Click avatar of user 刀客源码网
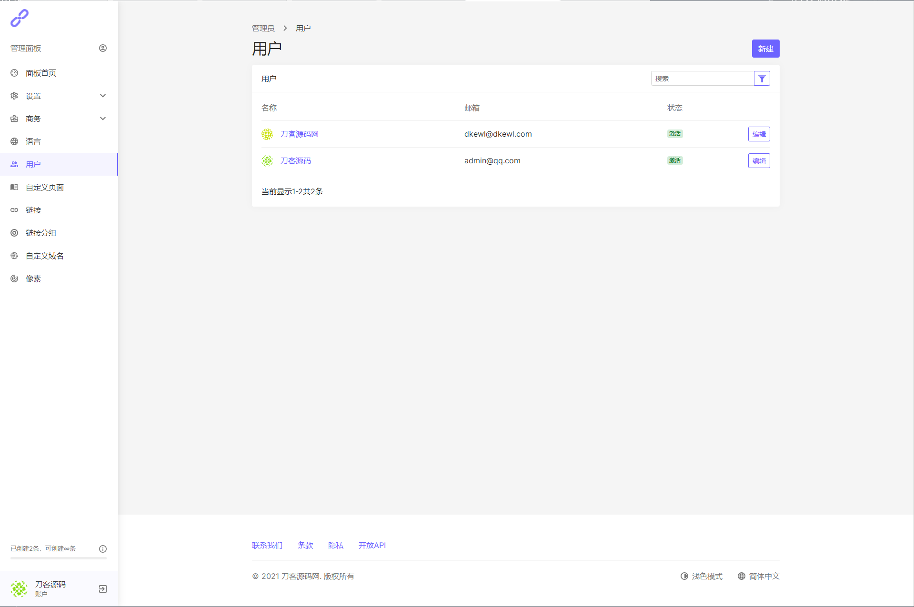Screen dimensions: 914x607 267,134
